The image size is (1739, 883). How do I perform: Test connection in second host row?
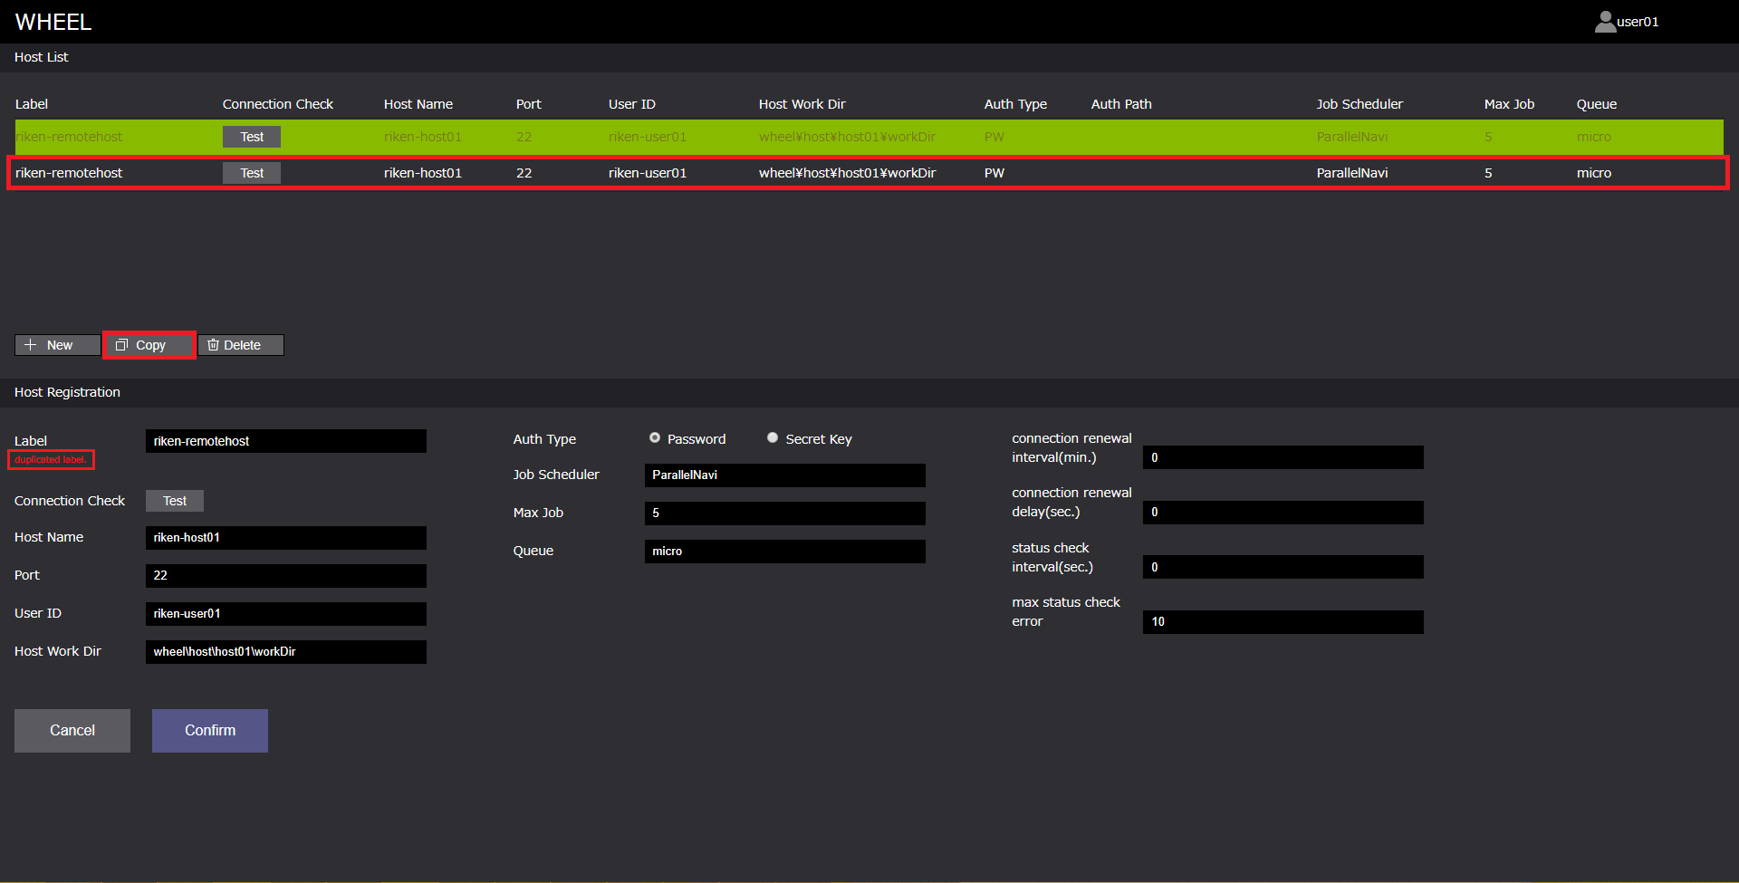click(x=252, y=173)
